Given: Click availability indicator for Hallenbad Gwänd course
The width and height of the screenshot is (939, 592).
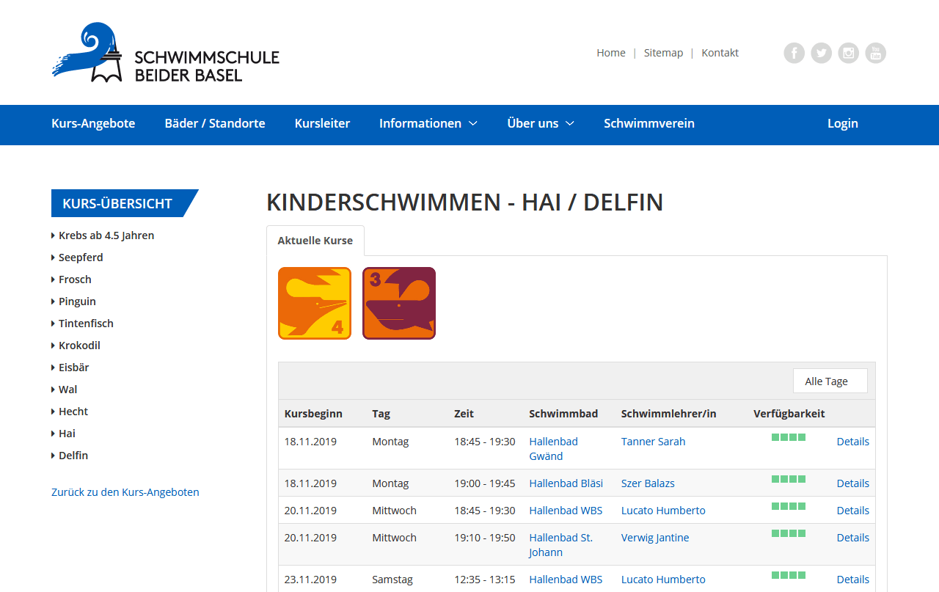Looking at the screenshot, I should point(789,437).
